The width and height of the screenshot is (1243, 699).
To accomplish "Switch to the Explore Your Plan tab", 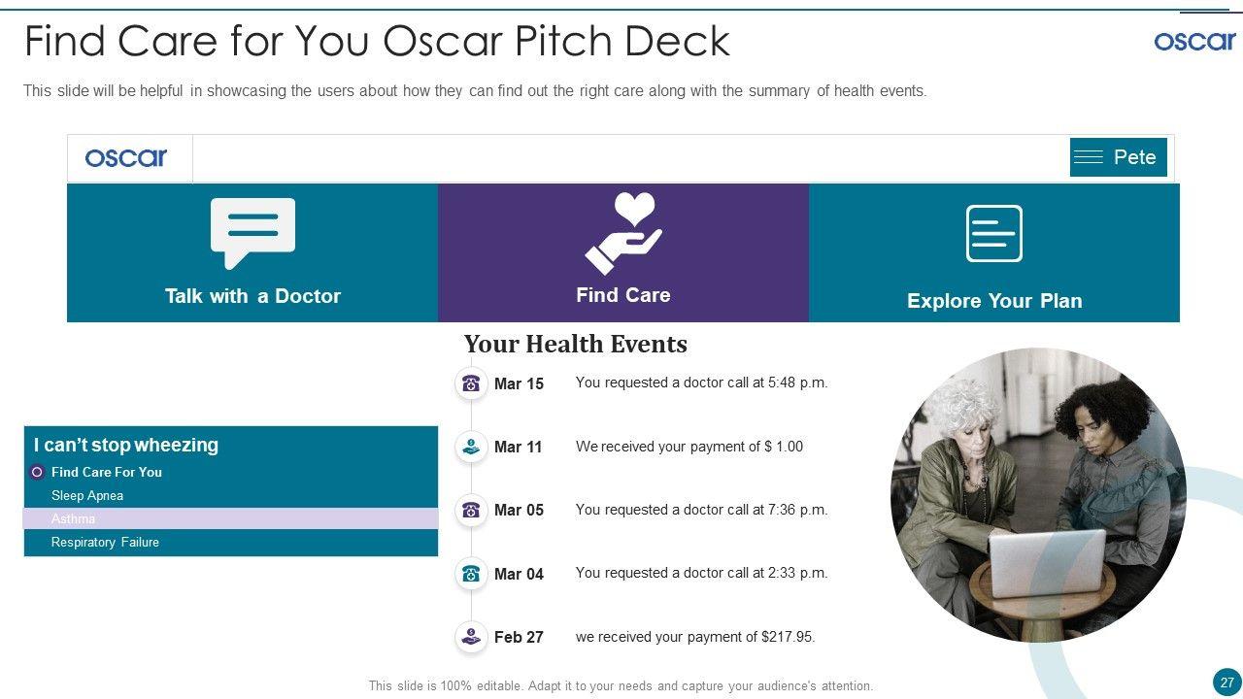I will click(993, 301).
